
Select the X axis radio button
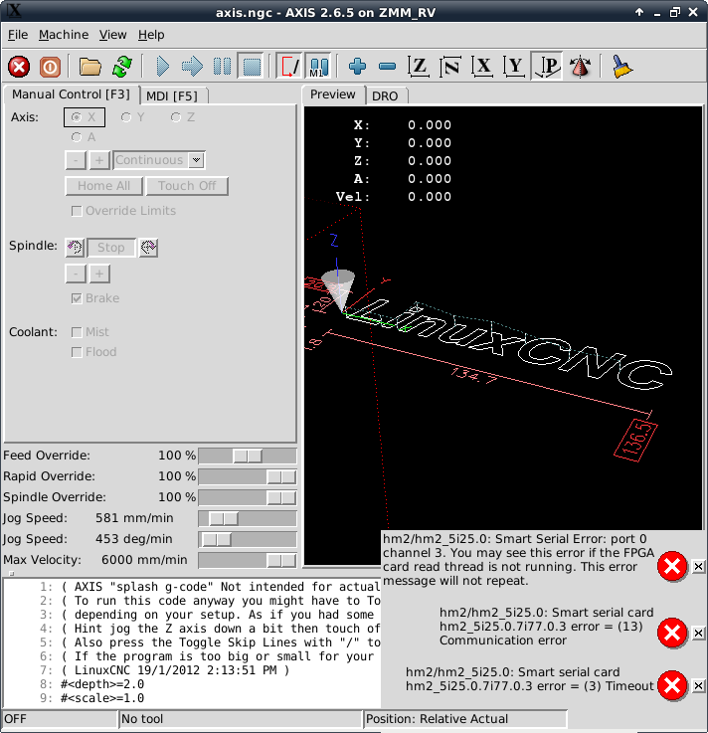point(85,117)
